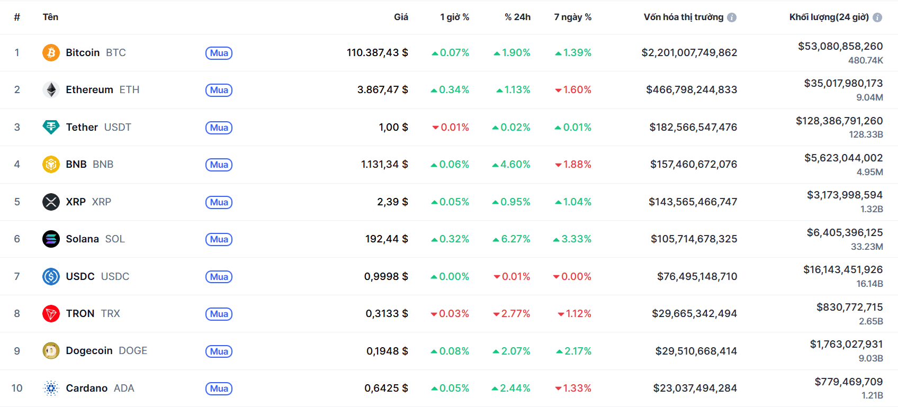The width and height of the screenshot is (898, 407).
Task: Click Bitcoin volume $53,080,858,260
Action: pos(840,46)
